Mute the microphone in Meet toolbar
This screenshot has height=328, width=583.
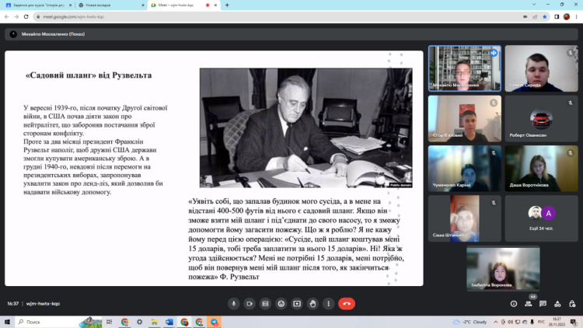pos(233,303)
